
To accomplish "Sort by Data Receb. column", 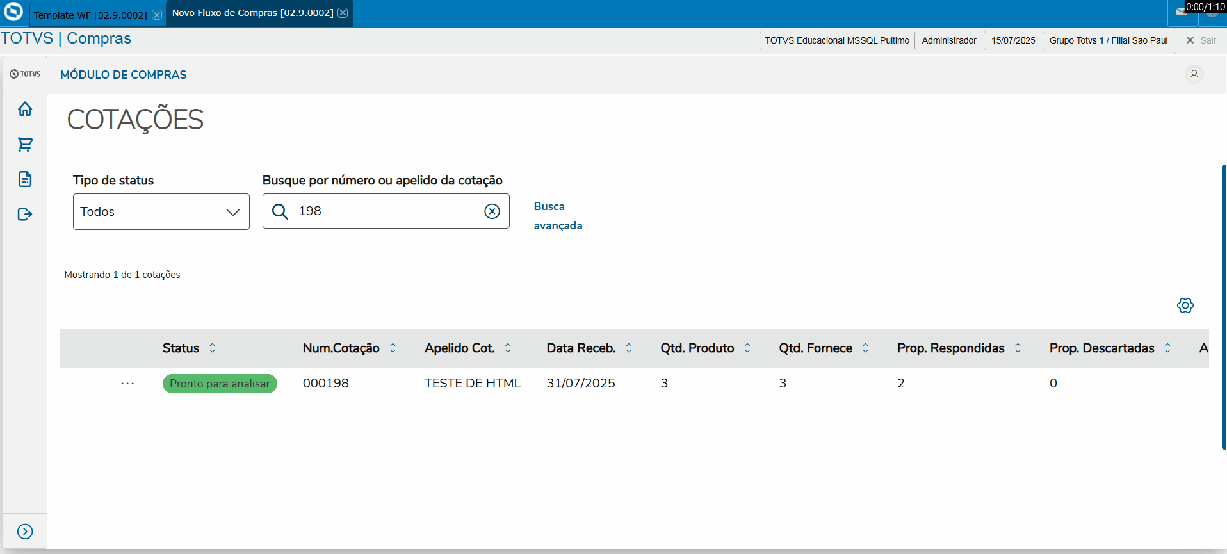I will click(629, 348).
